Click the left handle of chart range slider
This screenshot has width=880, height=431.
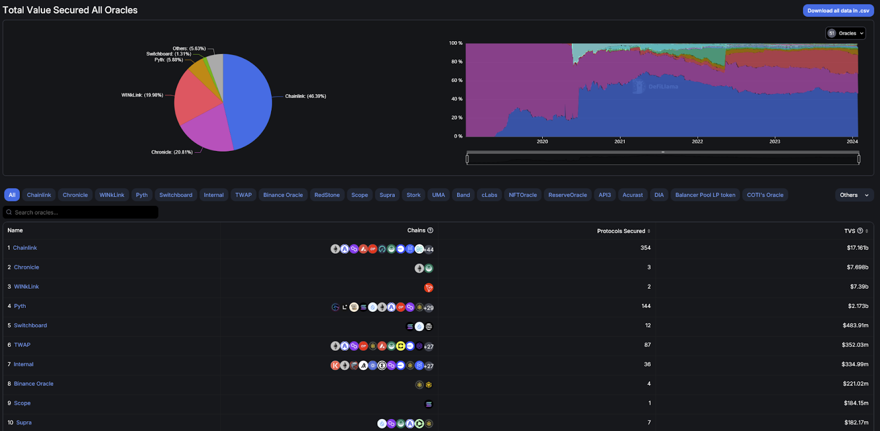[x=468, y=159]
